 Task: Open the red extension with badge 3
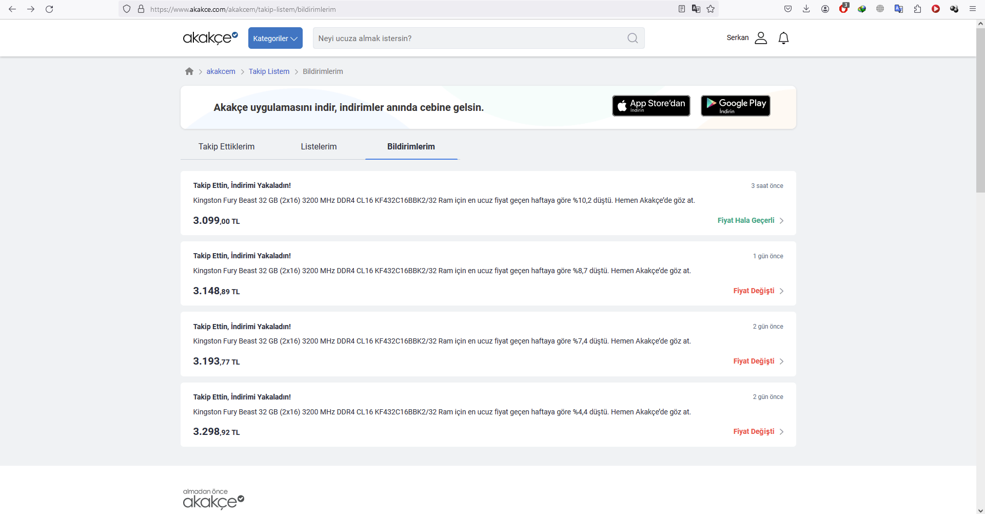pos(843,8)
